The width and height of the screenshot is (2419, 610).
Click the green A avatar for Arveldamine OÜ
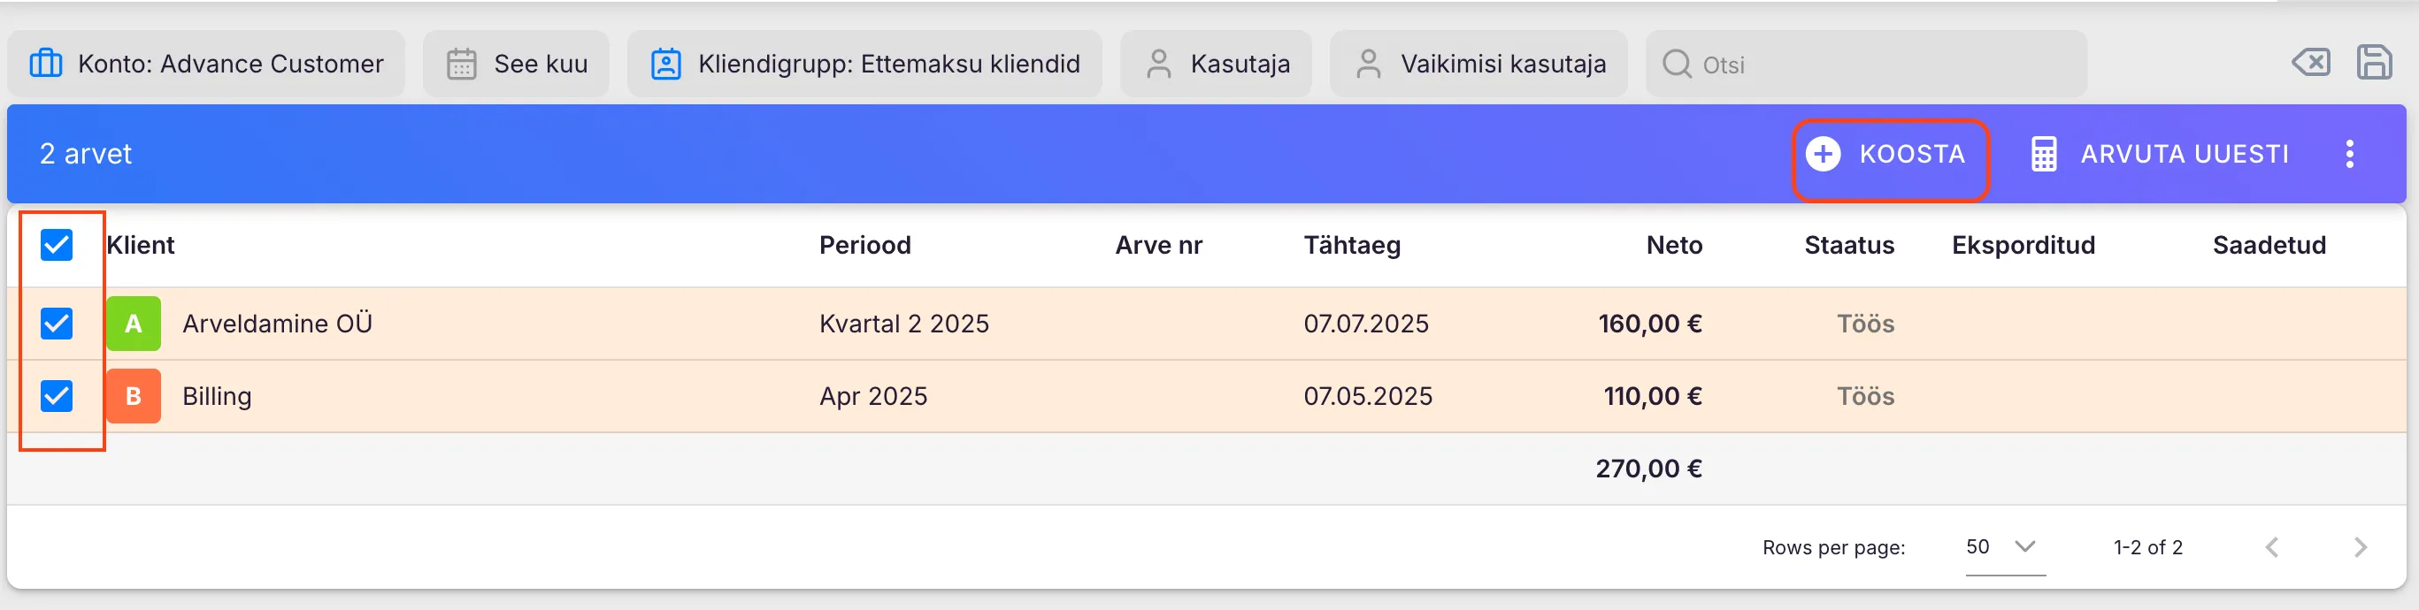coord(134,324)
